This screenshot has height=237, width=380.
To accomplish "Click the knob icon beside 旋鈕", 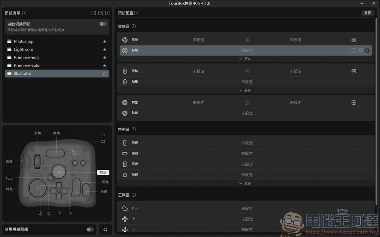I will pos(125,40).
